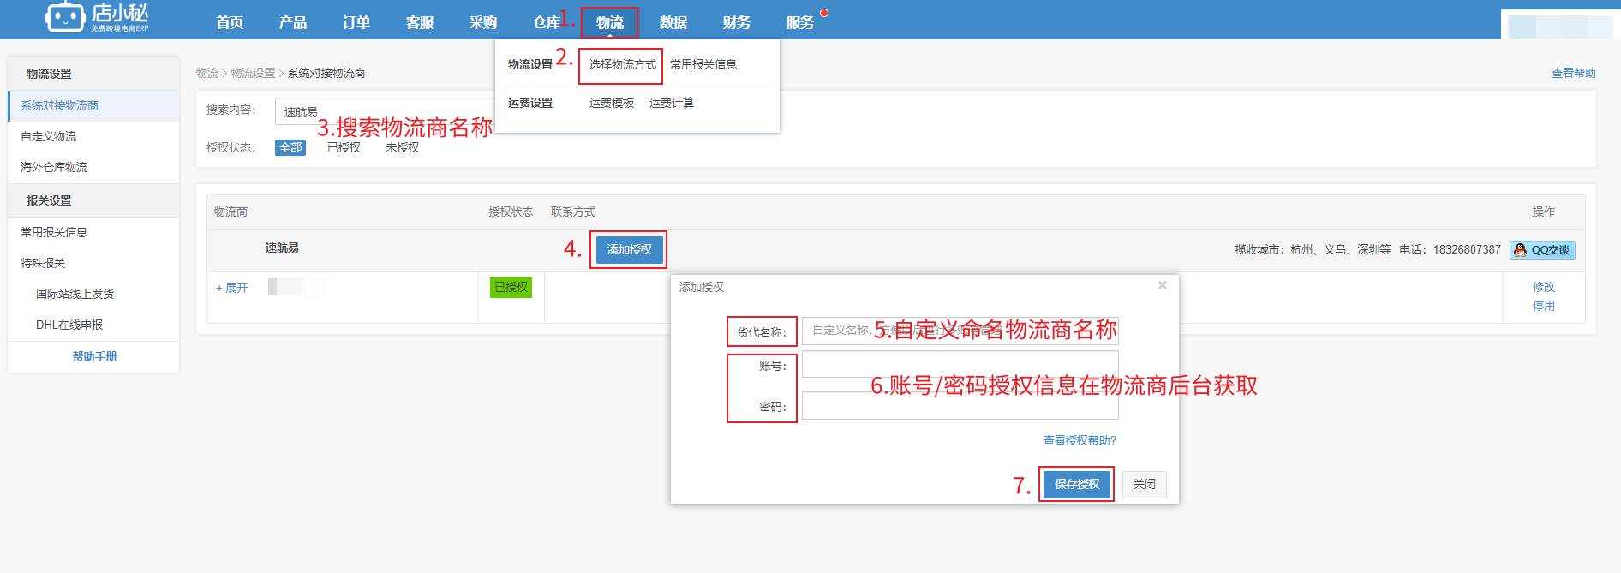Click the phone number 18326807387

[x=1467, y=250]
